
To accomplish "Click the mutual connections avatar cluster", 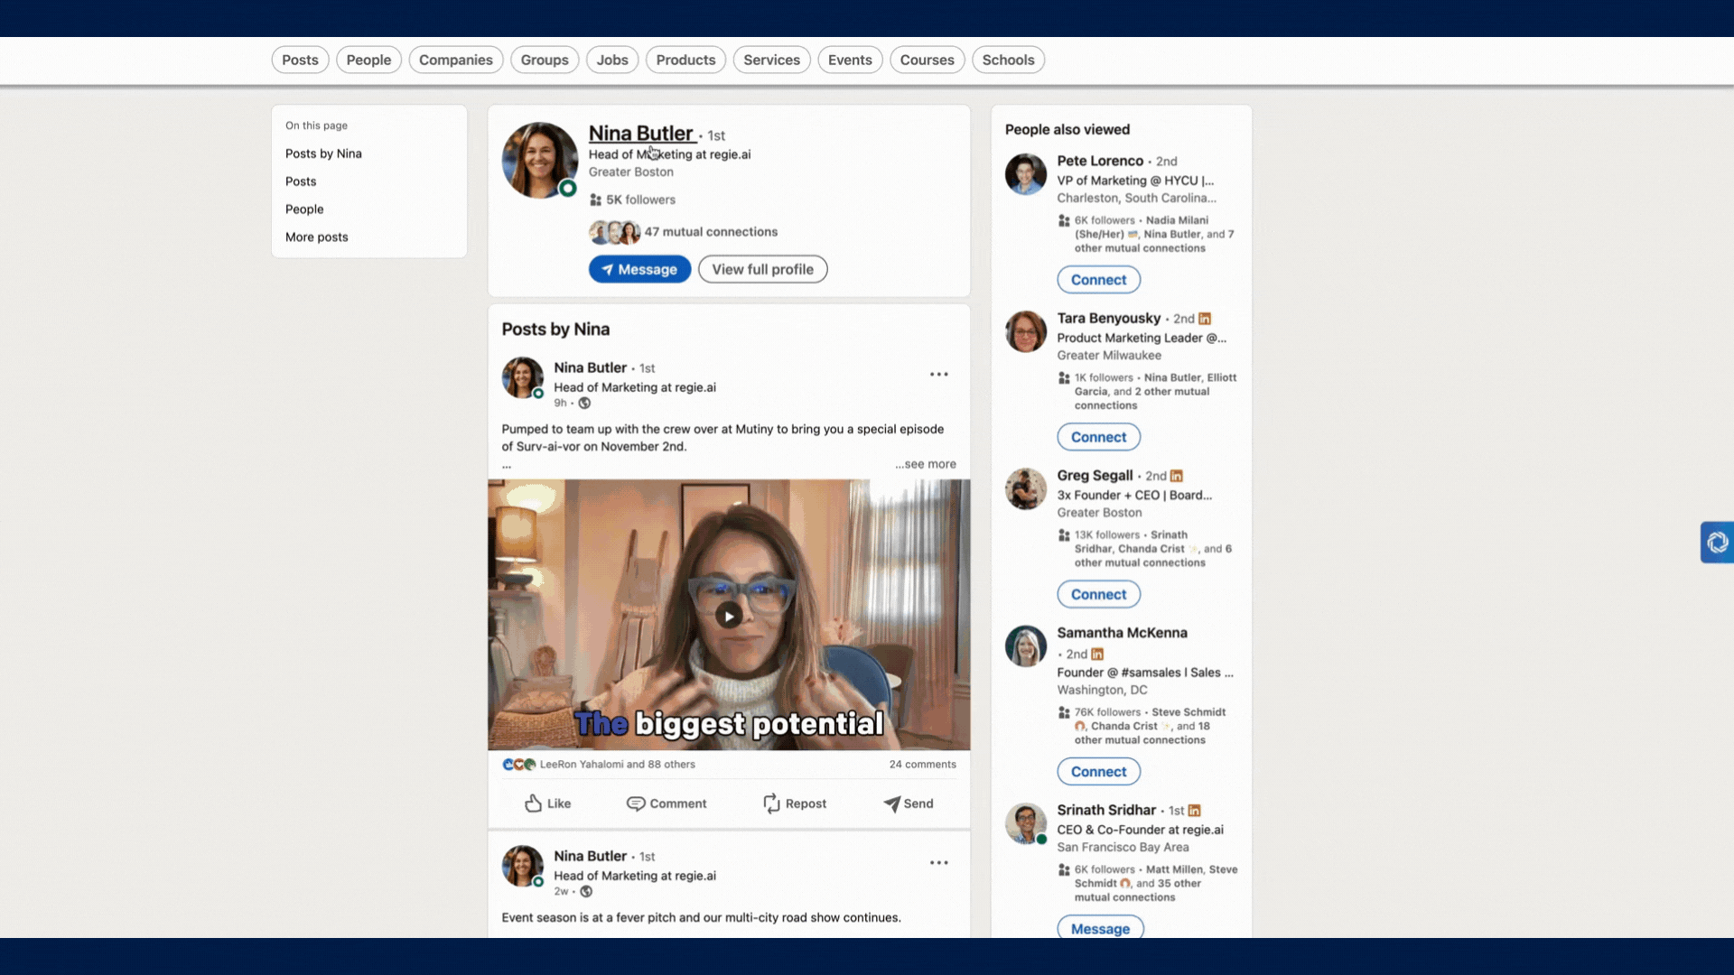I will [x=615, y=232].
